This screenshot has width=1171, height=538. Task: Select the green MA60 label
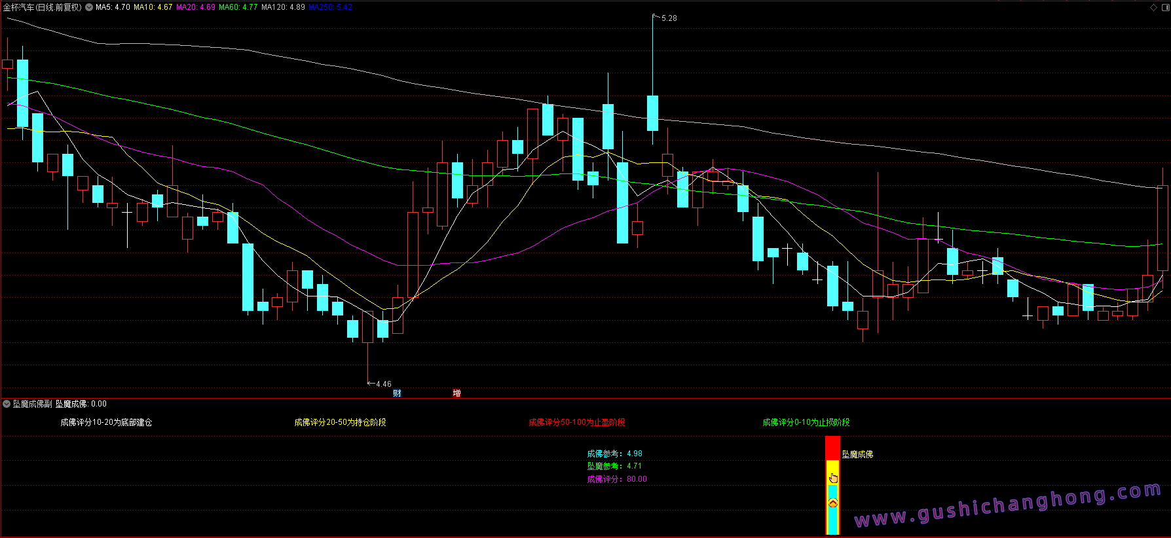pos(238,7)
